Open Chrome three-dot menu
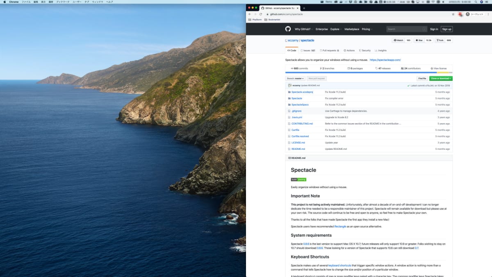 point(488,14)
